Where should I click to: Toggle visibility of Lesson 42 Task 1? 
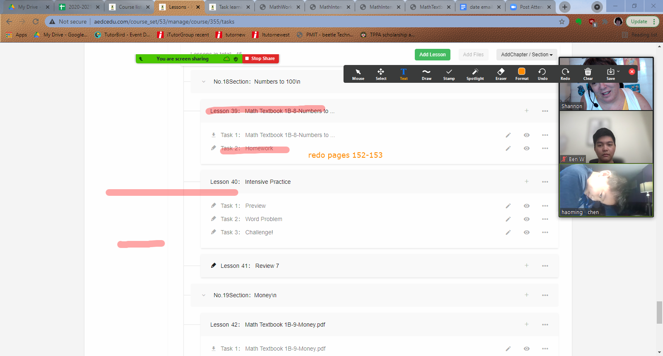[x=527, y=349]
